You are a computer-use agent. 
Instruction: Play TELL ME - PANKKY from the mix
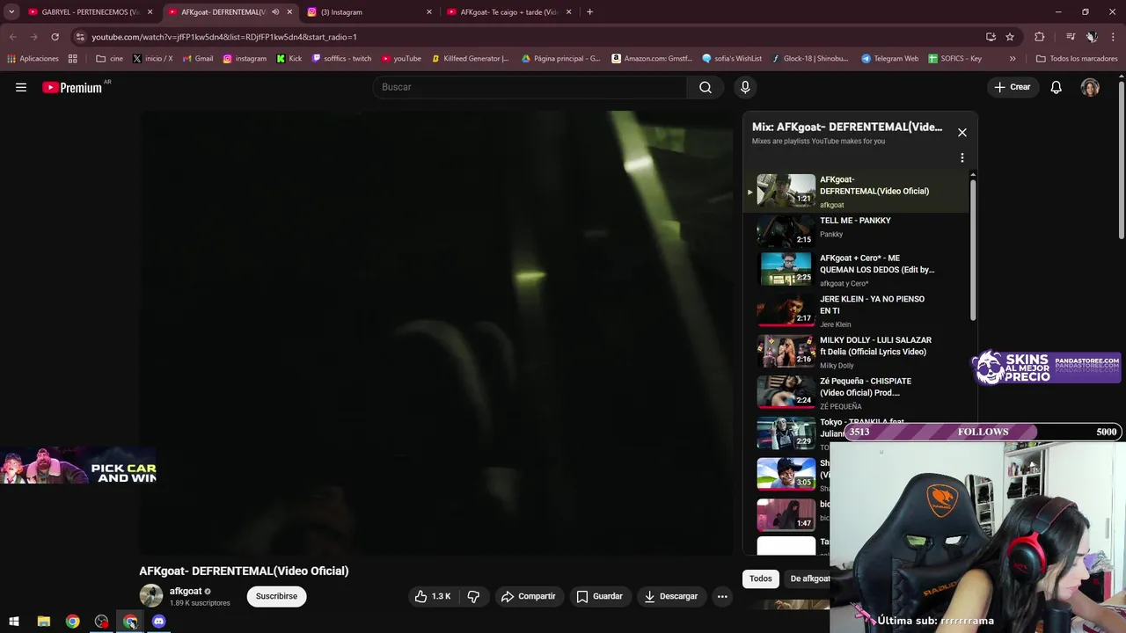(x=855, y=221)
